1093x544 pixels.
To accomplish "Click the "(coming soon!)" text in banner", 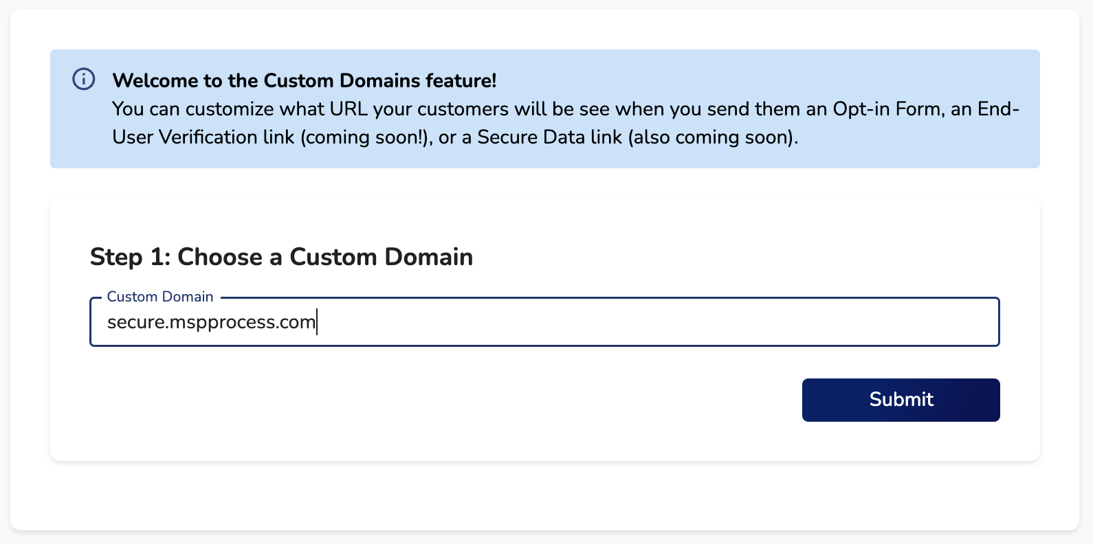I will coord(366,137).
